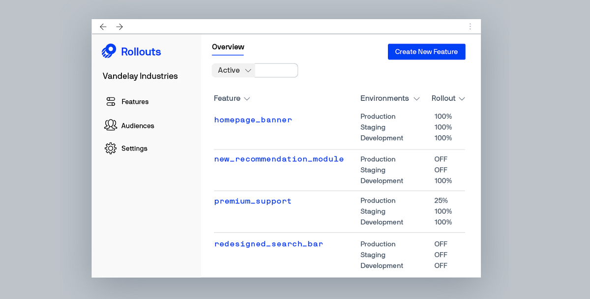
Task: Click the Features toggle icon in sidebar
Action: (111, 102)
